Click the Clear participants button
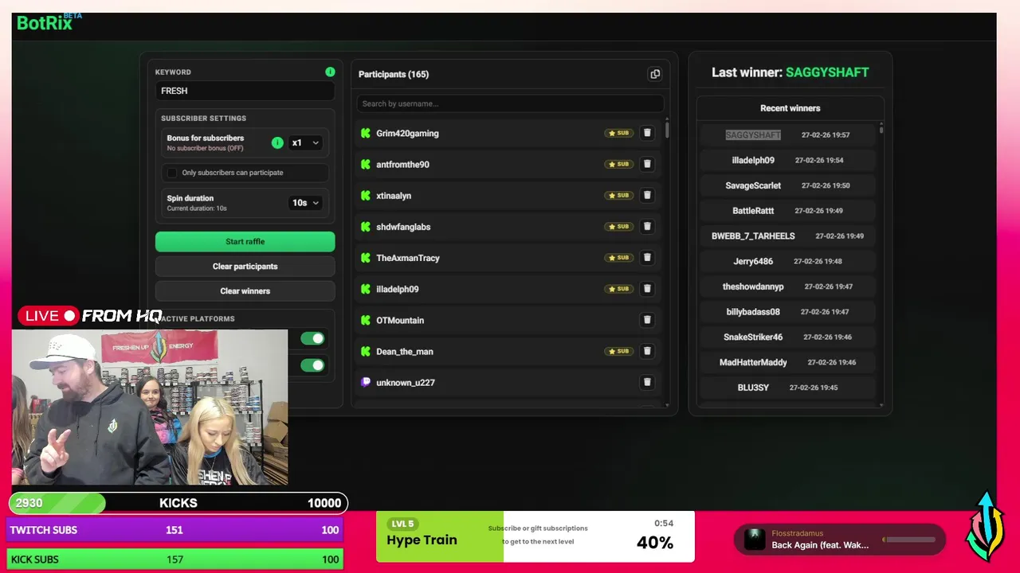 pos(245,267)
